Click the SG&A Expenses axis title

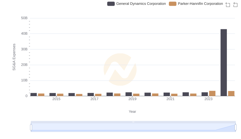[14, 57]
